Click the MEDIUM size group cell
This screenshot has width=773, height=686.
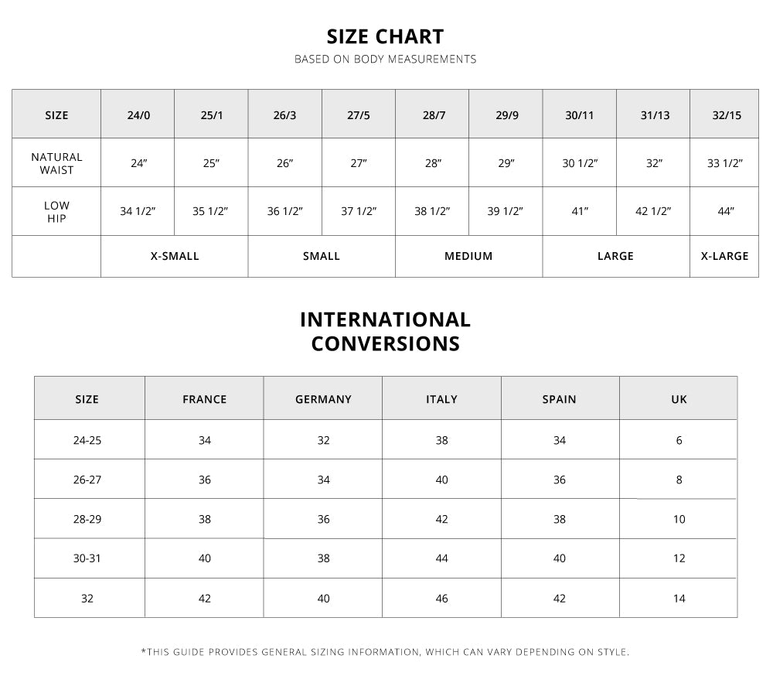[468, 256]
